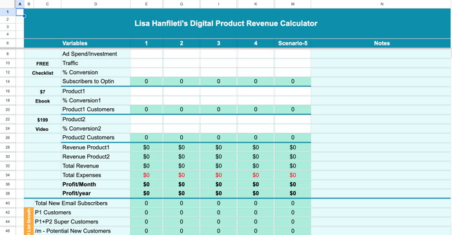
Task: Select the bold 'Profit/year' label
Action: [76, 193]
